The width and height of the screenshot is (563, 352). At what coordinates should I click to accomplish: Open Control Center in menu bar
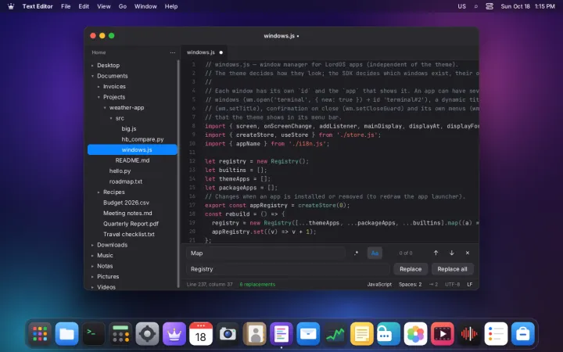point(489,6)
